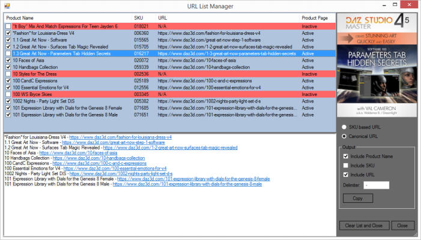Click the Copy button
The width and height of the screenshot is (421, 240).
358,198
